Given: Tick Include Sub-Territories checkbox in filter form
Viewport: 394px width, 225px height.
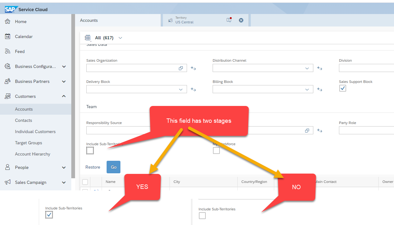Looking at the screenshot, I should [x=90, y=151].
